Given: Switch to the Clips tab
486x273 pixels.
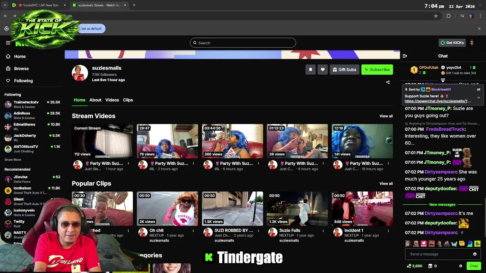Looking at the screenshot, I should tap(128, 100).
